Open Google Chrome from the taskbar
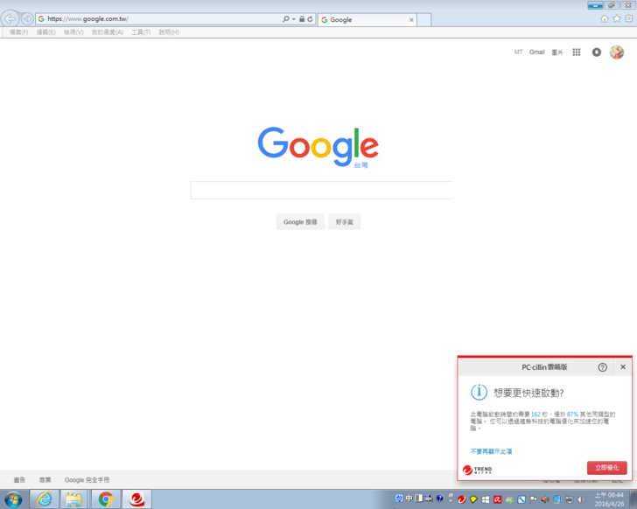The width and height of the screenshot is (637, 509). 106,499
